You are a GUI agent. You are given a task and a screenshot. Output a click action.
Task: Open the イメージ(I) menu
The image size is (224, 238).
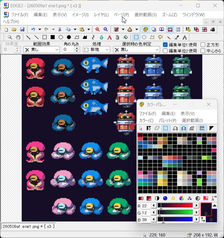(80, 15)
